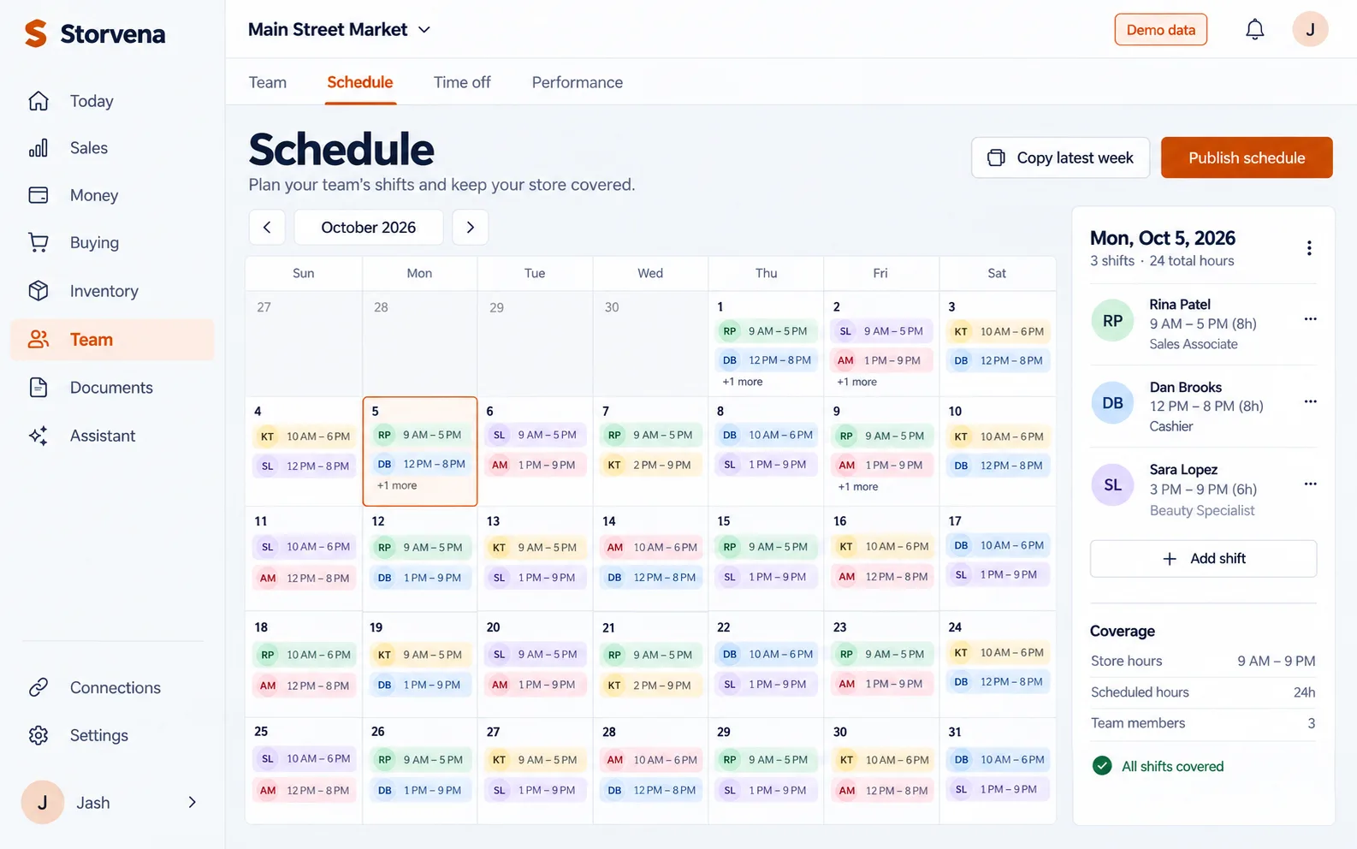
Task: Switch to the Time off tab
Action: click(x=462, y=82)
